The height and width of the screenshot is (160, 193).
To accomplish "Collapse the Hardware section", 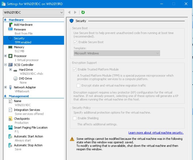I will 5,20.
